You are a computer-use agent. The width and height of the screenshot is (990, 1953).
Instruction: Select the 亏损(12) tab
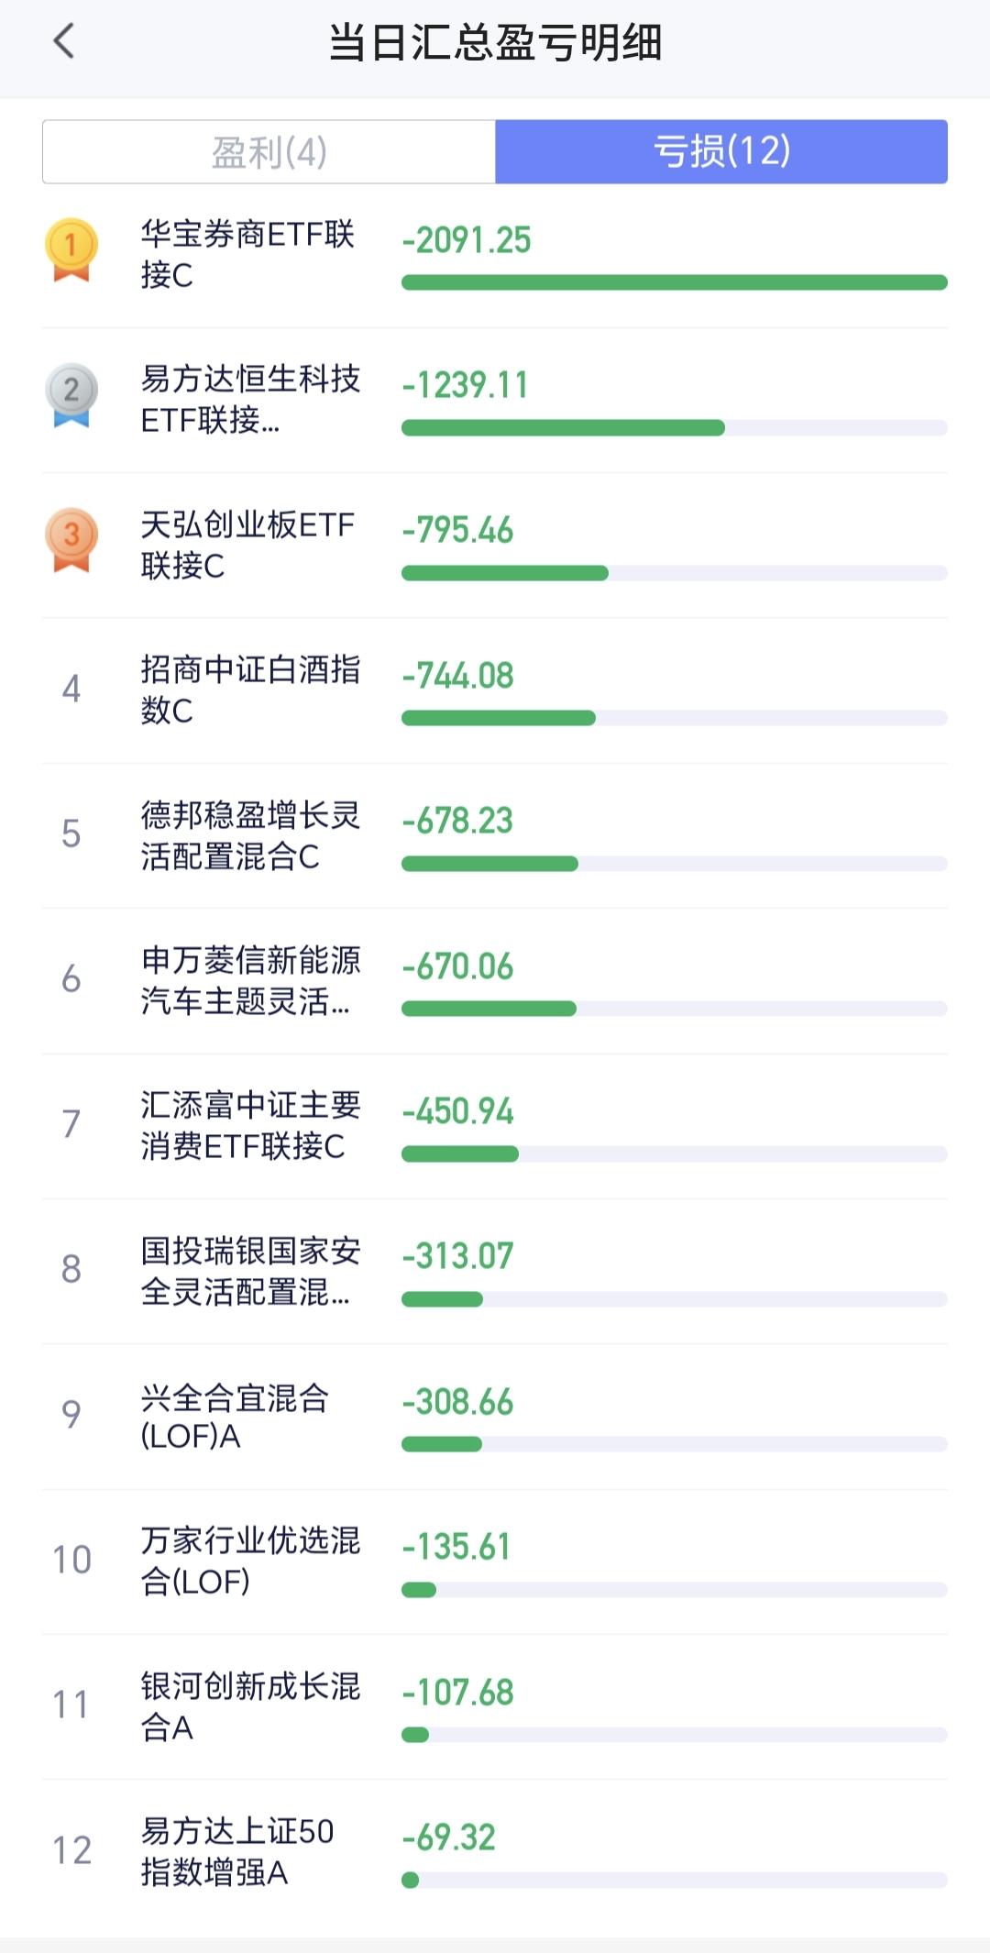click(x=721, y=151)
